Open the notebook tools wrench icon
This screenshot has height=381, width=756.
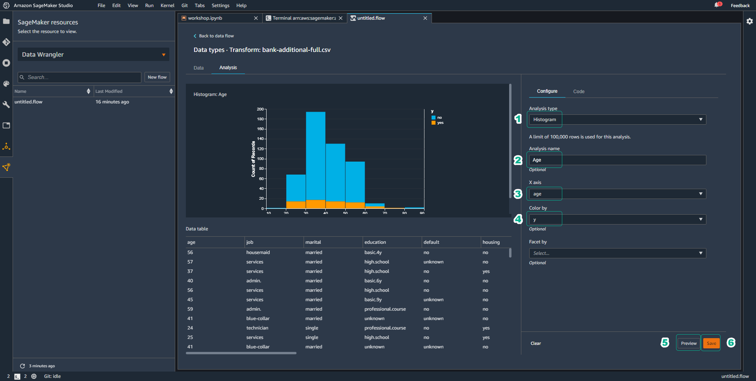(x=6, y=105)
